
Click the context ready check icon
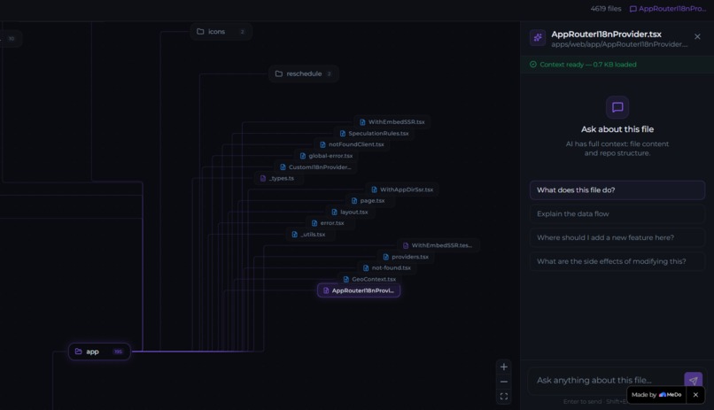(532, 64)
